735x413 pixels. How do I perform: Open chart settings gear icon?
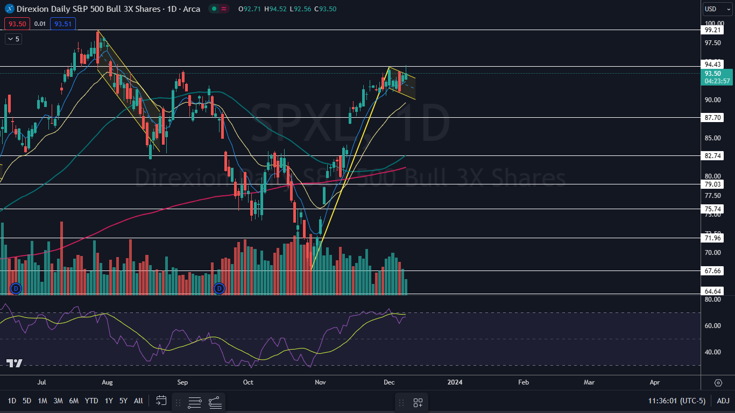718,383
